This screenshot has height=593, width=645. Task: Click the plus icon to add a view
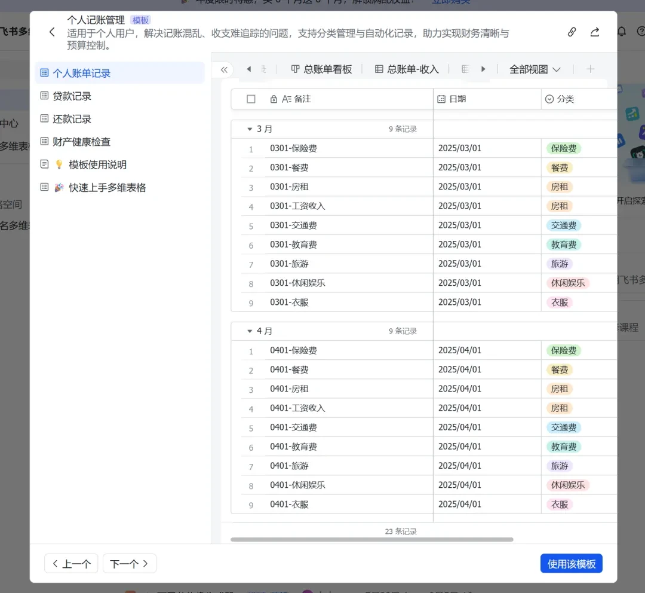[x=590, y=69]
